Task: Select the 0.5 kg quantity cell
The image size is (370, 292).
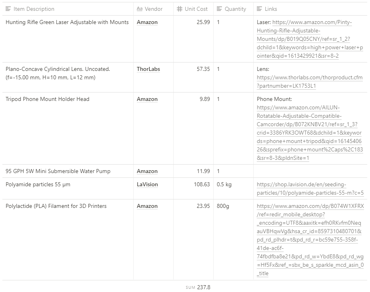Action: [224, 185]
